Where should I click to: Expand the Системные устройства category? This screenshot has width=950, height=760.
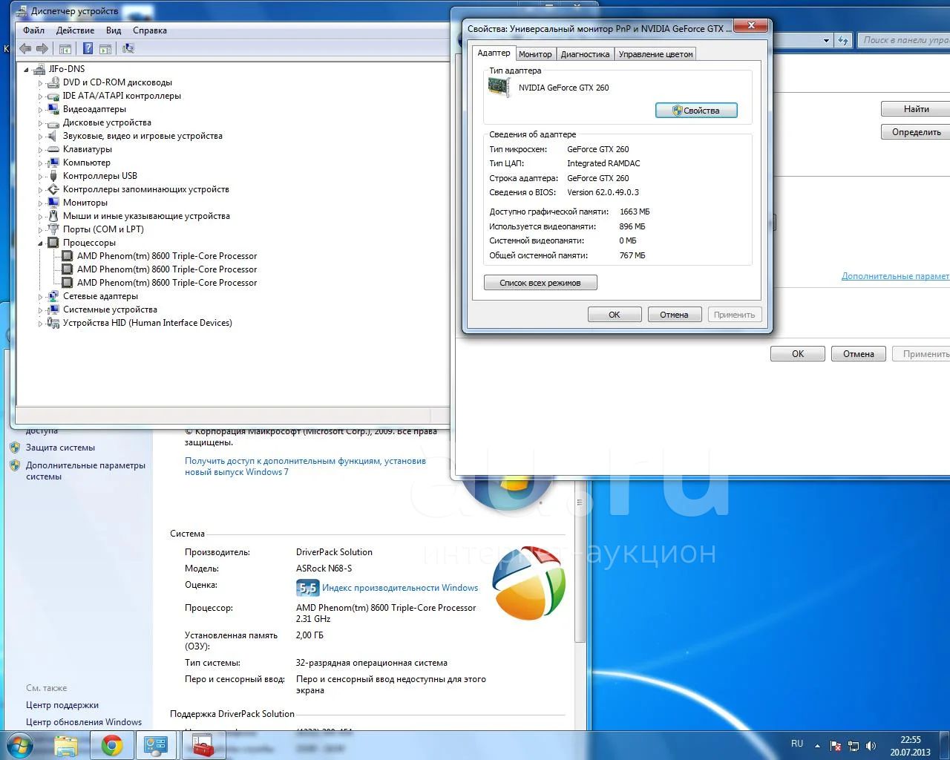tap(41, 309)
